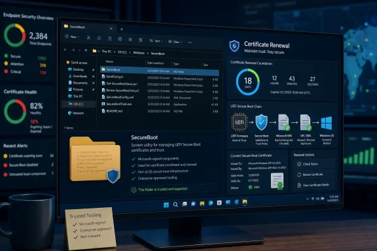Click 'This PC' in the address breadcrumb
This screenshot has height=251, width=377.
pyautogui.click(x=106, y=52)
